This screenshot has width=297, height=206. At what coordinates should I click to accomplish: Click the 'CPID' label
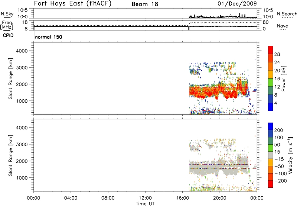(x=8, y=35)
